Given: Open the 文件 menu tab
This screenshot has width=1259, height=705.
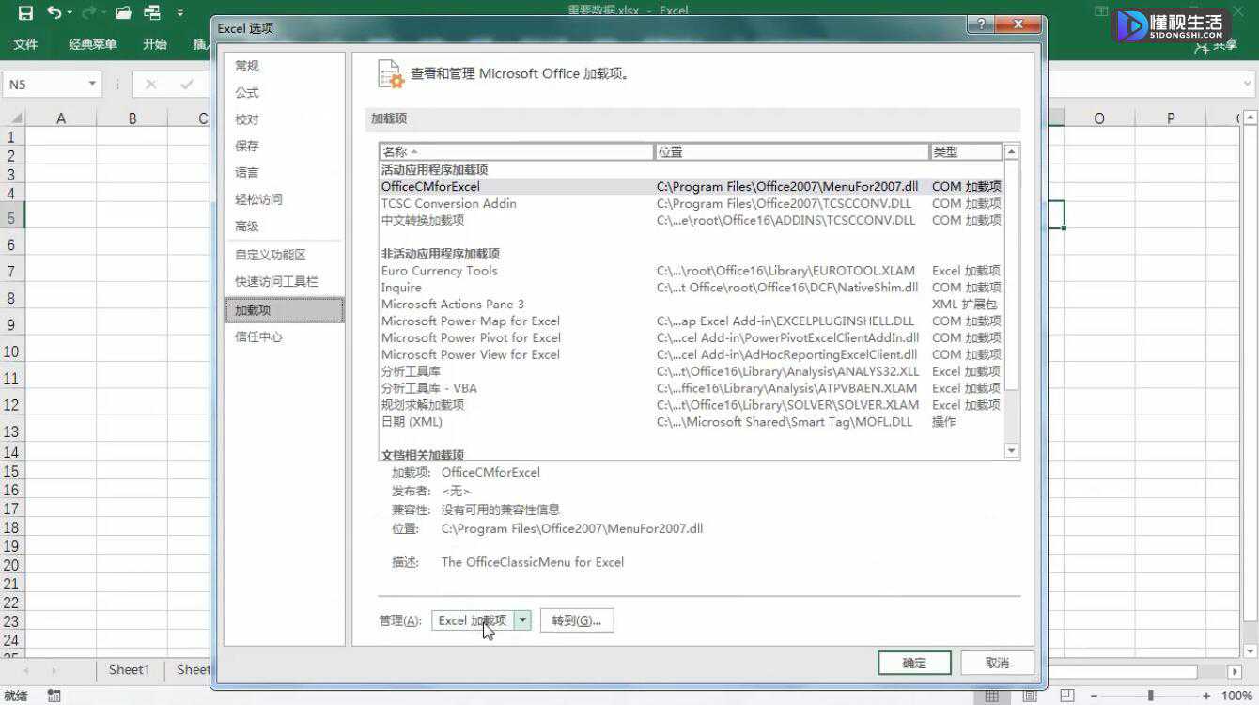Looking at the screenshot, I should 26,44.
